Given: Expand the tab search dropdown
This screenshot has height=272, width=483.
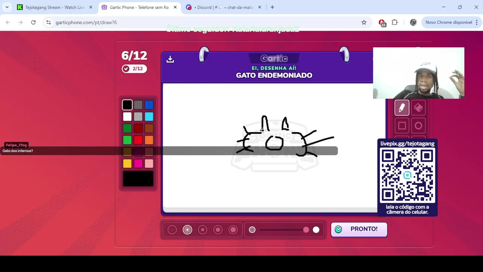Looking at the screenshot, I should click(x=7, y=7).
